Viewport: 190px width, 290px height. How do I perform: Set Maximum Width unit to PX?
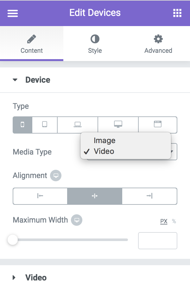coord(164,221)
